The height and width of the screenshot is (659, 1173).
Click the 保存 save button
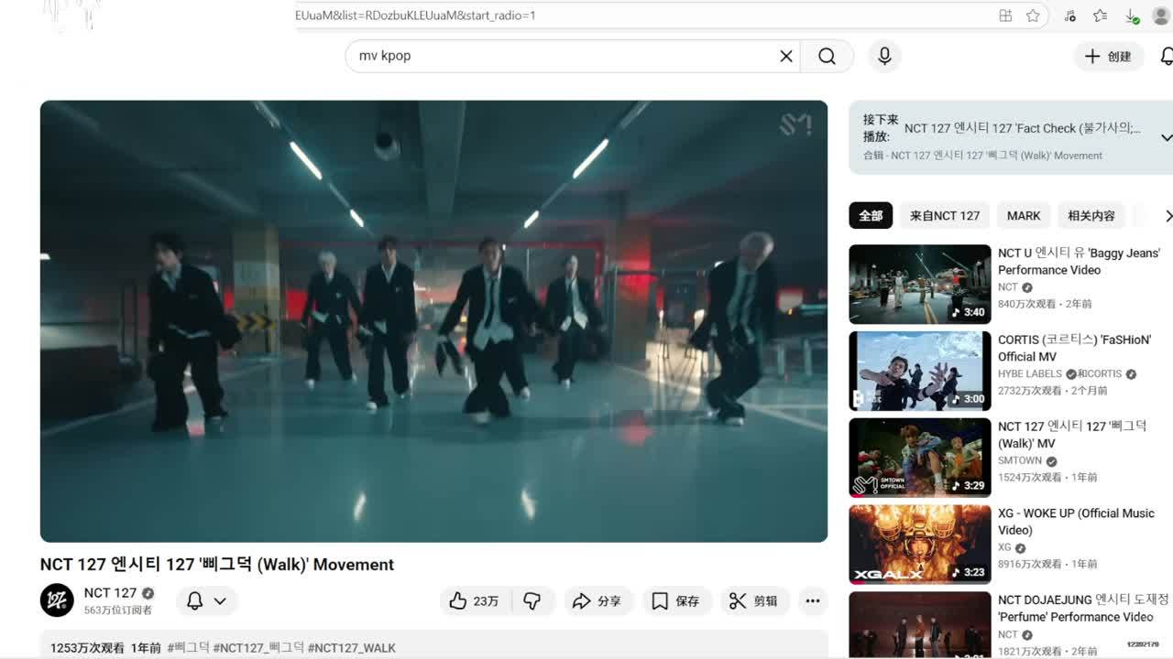[675, 600]
